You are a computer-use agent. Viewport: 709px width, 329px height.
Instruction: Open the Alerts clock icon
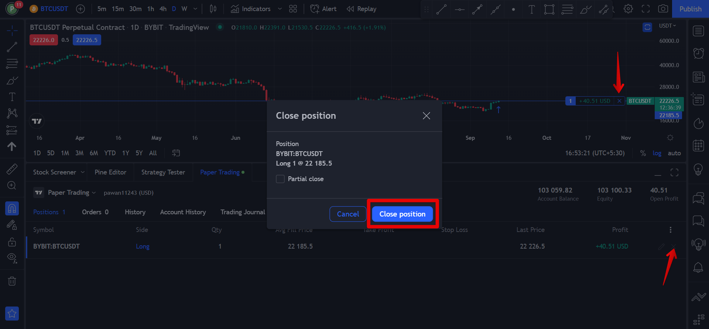[698, 53]
